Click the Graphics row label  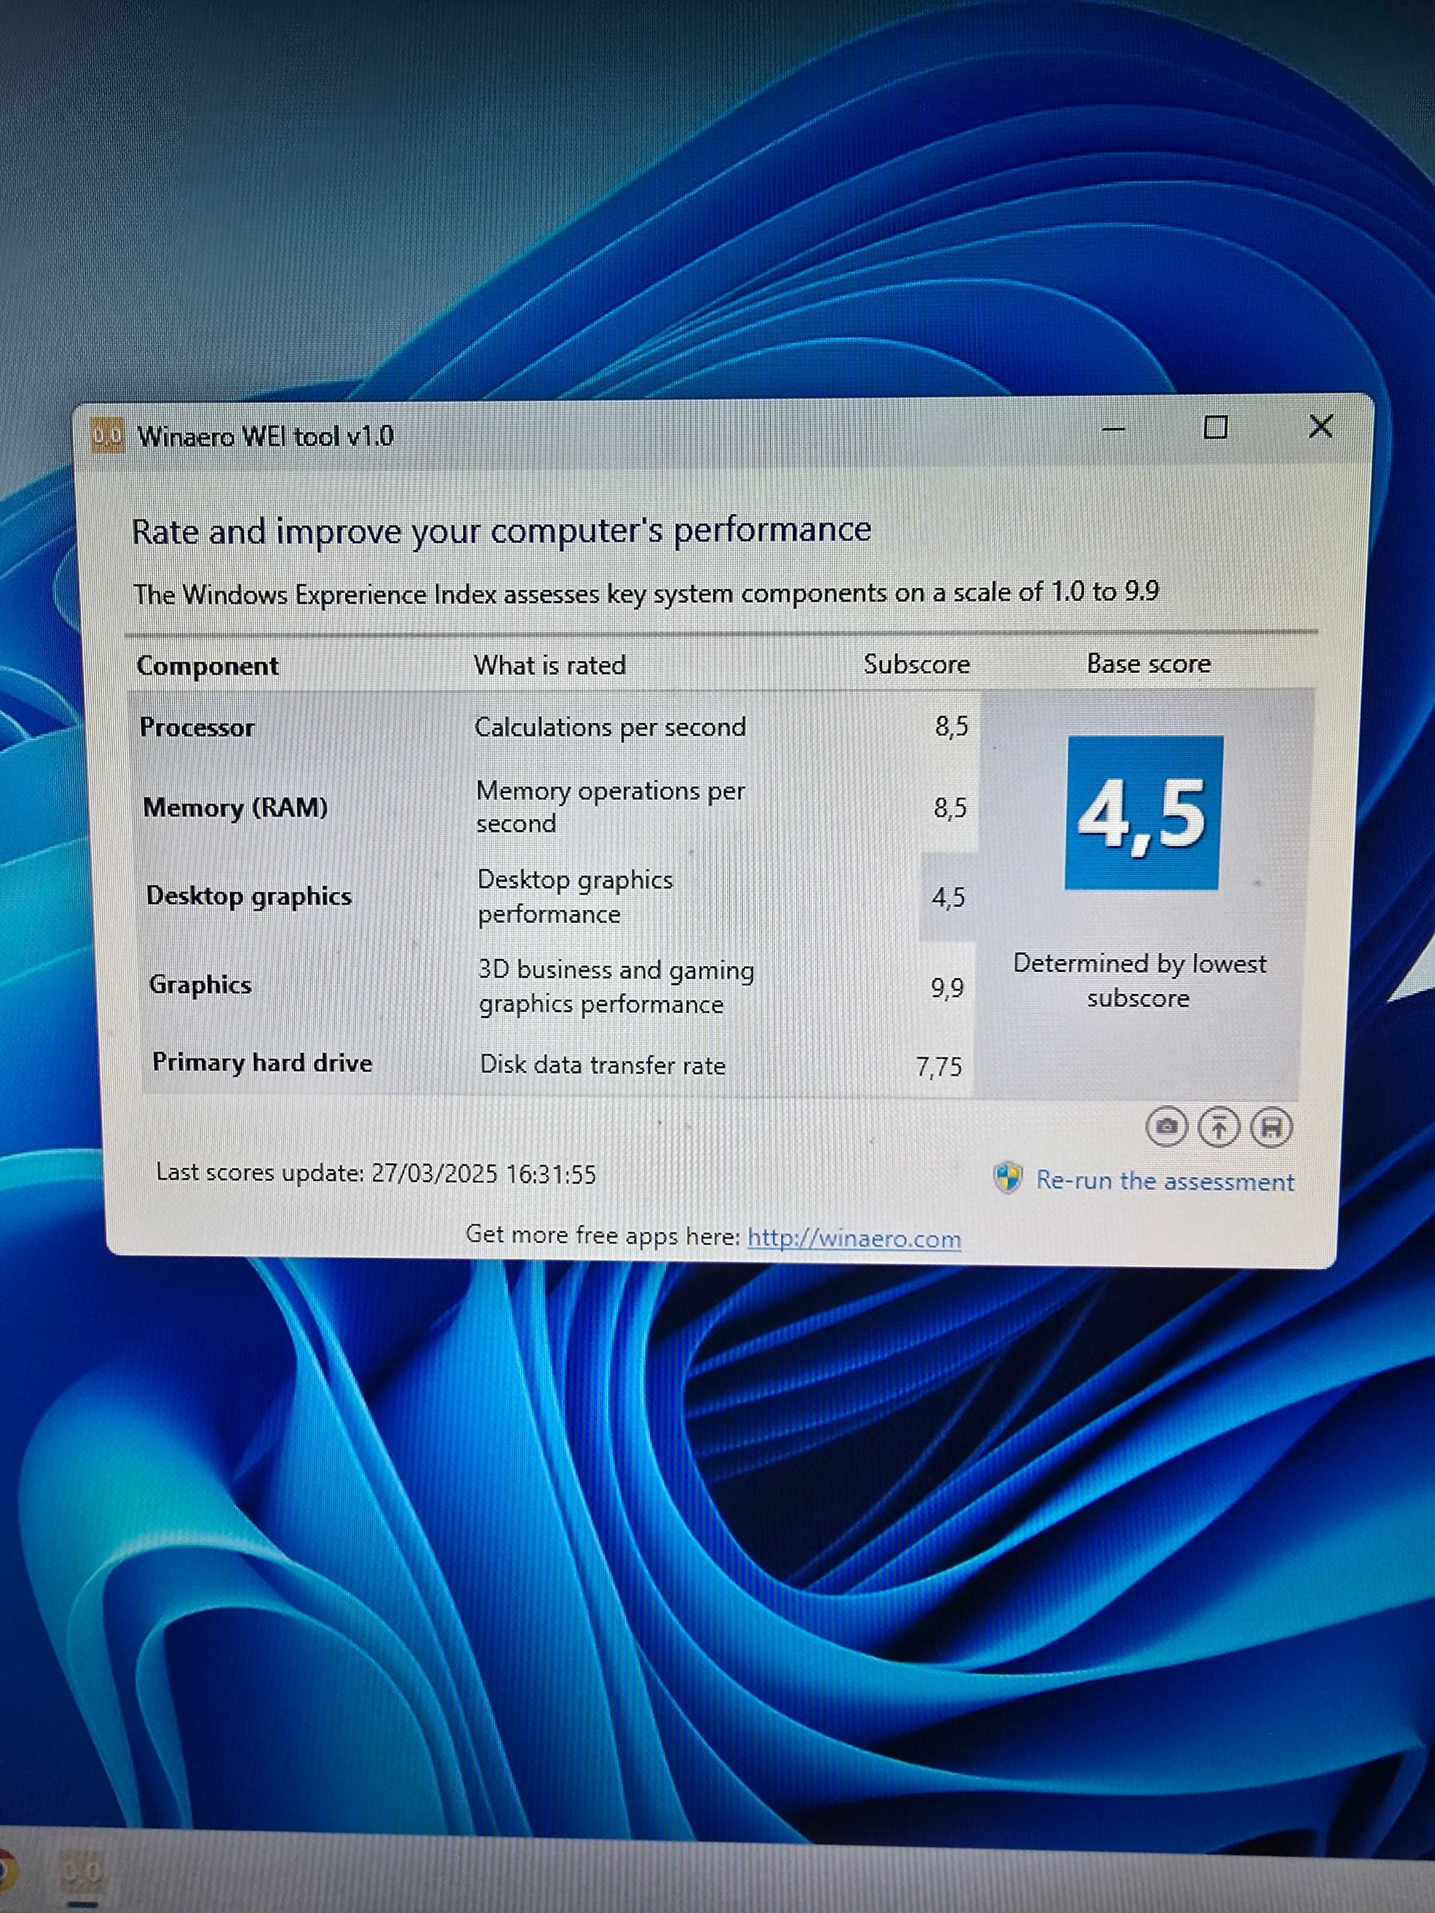coord(200,984)
